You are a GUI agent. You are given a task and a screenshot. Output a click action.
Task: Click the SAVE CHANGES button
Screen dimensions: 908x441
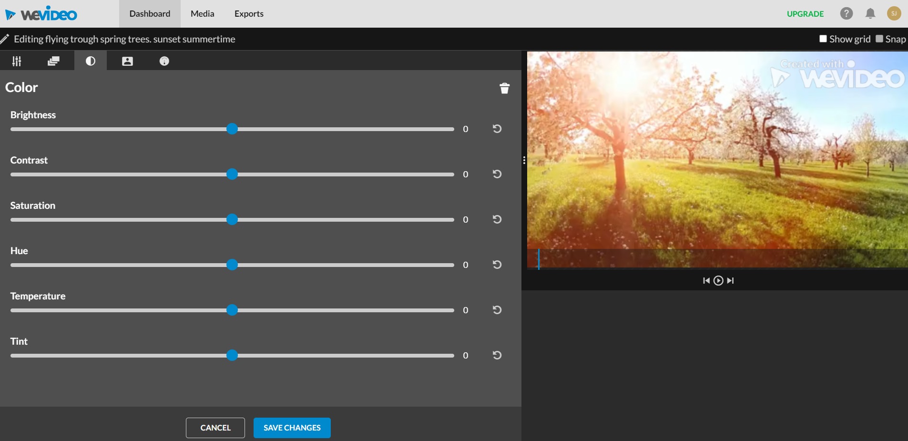pos(292,428)
